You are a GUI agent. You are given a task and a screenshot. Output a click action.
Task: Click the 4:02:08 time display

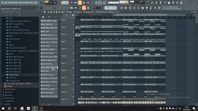coord(100,3)
